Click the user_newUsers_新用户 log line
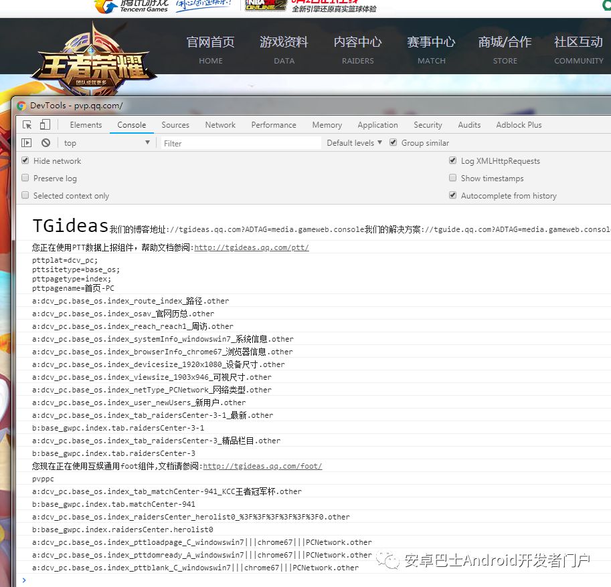This screenshot has width=611, height=587. (x=139, y=402)
